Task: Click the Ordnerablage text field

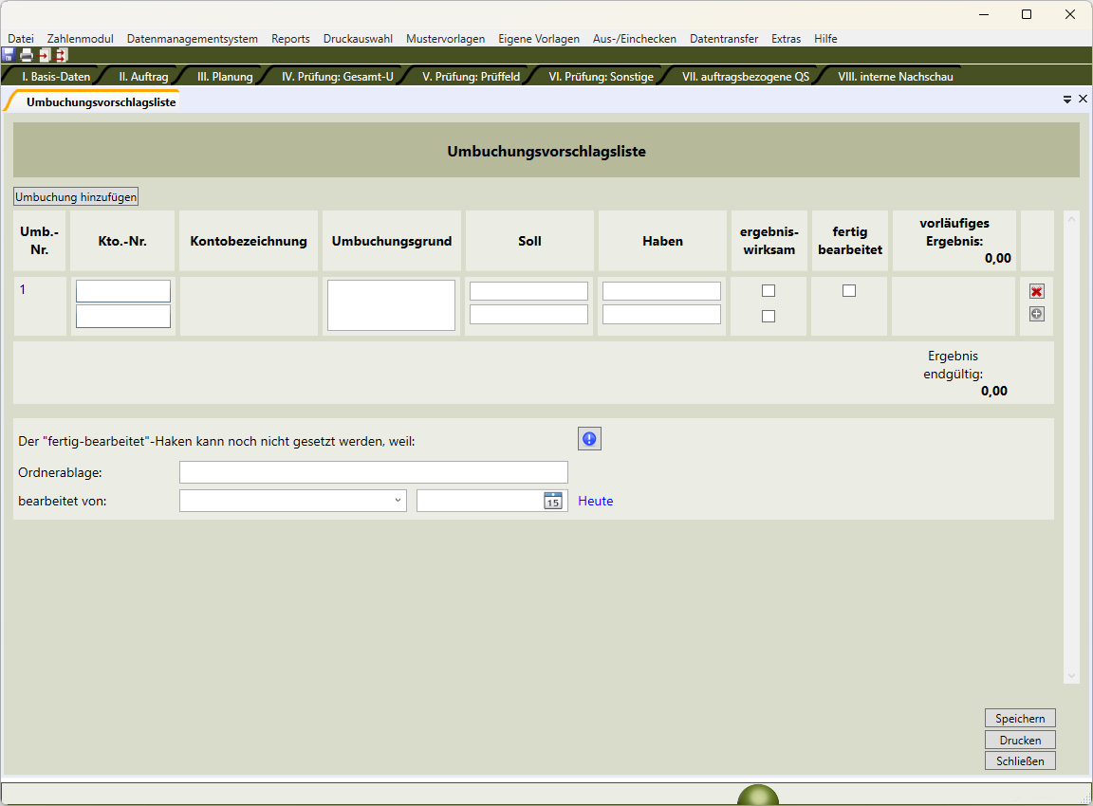Action: pos(374,472)
